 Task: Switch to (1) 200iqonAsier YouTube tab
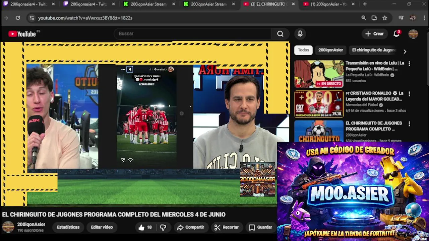click(328, 4)
